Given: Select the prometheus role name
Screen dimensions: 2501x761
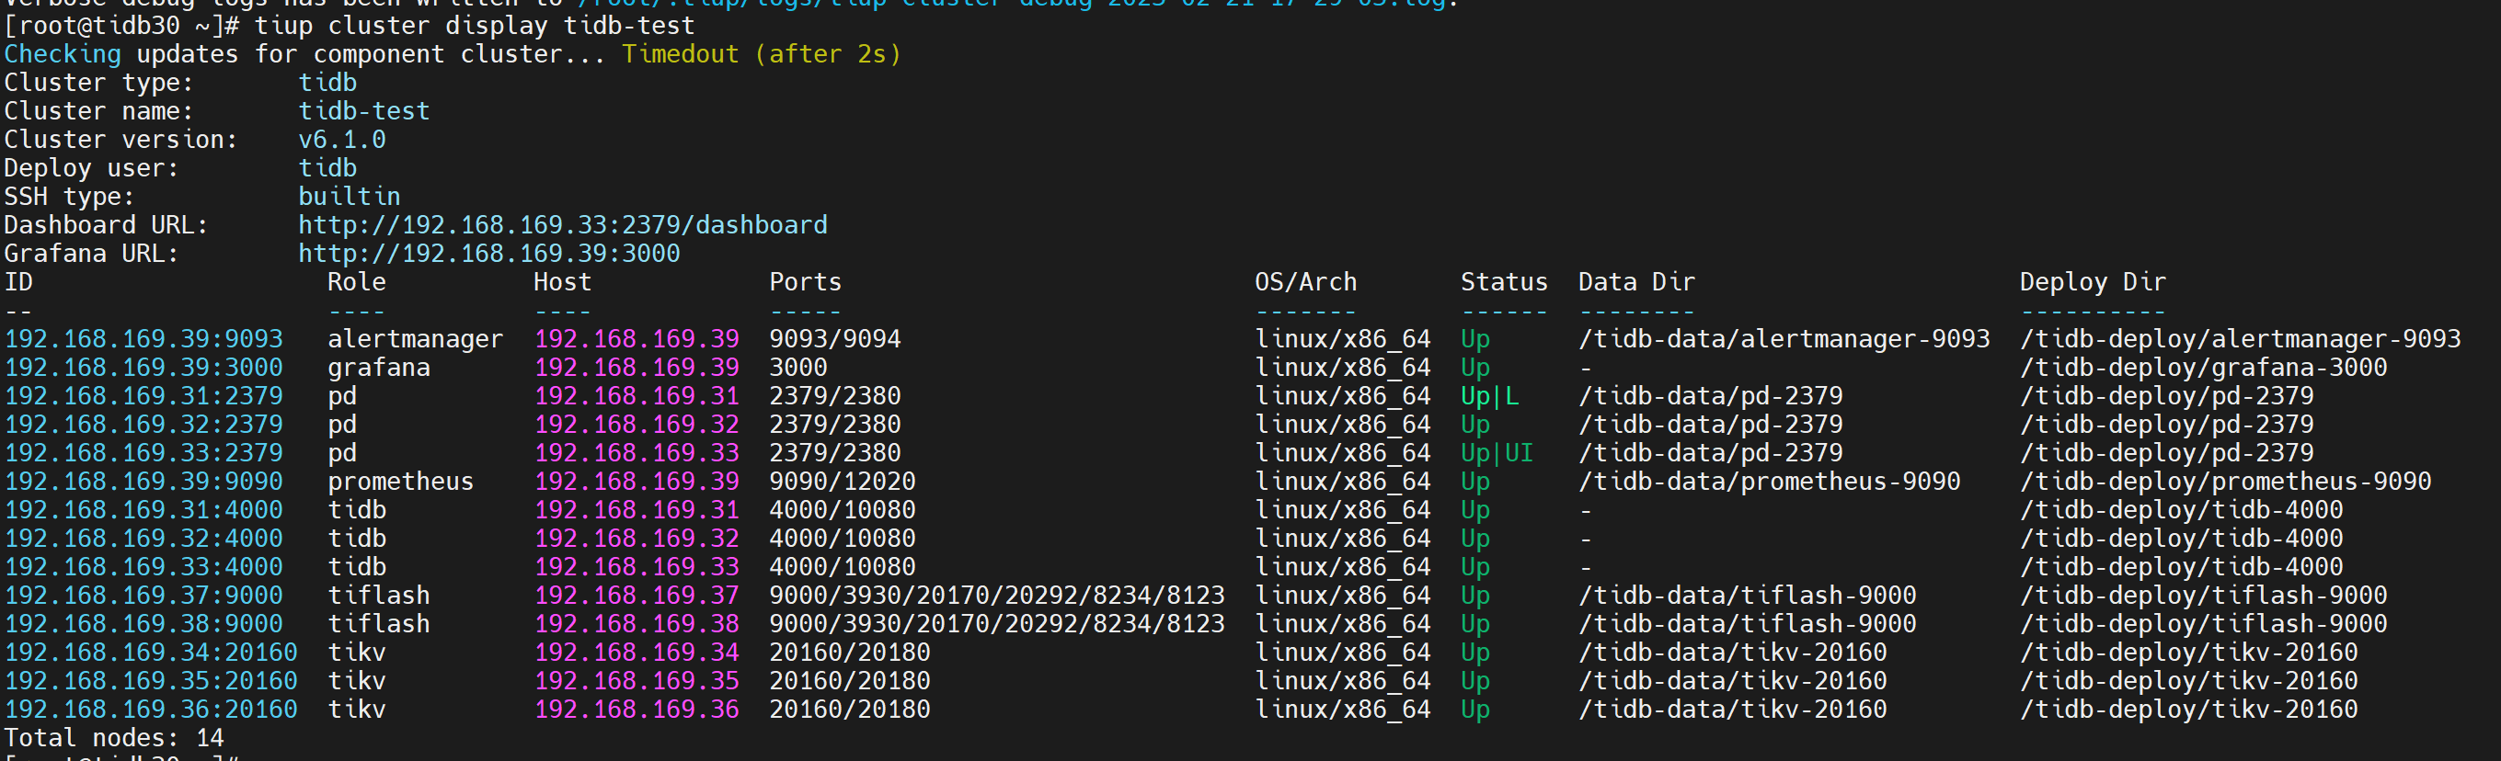Looking at the screenshot, I should coord(400,482).
